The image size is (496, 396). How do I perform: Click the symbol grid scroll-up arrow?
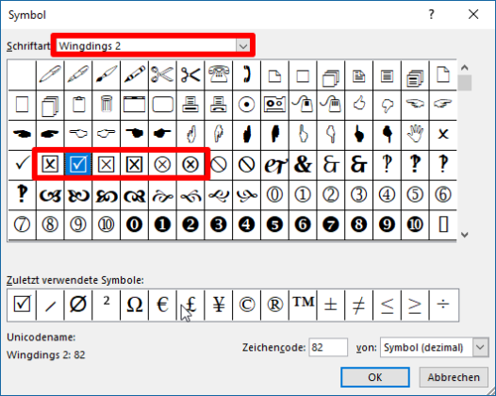tap(464, 67)
